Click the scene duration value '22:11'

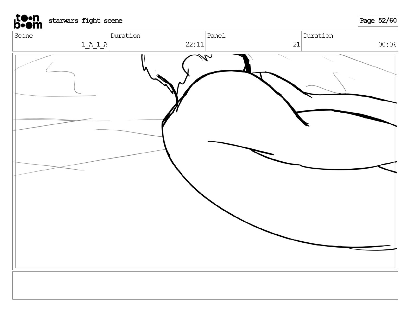(x=195, y=45)
